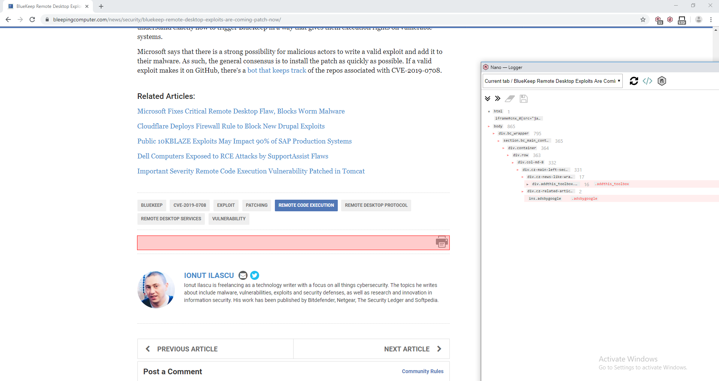The image size is (719, 381).
Task: Select the highlighted ins.adsbygoogle entry
Action: pos(545,198)
